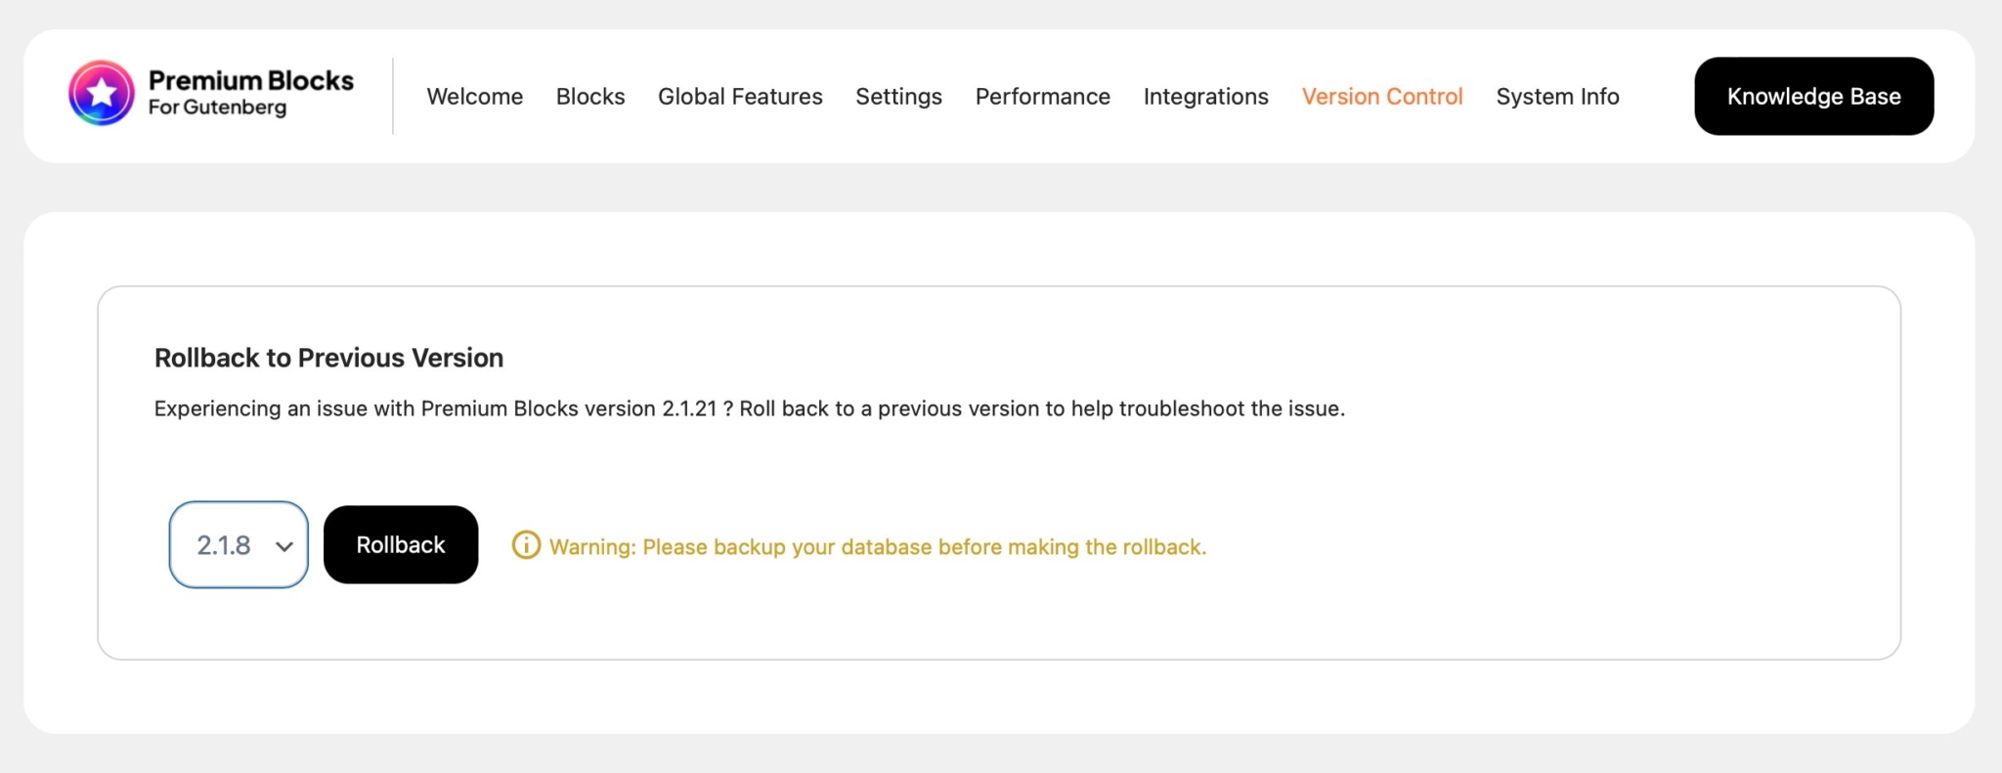Click the Premium Blocks For Gutenberg title

[251, 93]
